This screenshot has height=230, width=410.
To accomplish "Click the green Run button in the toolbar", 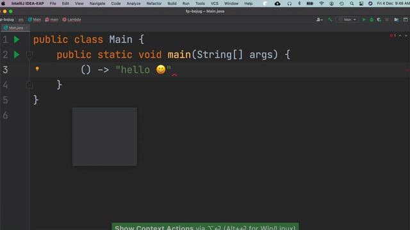I will point(364,20).
